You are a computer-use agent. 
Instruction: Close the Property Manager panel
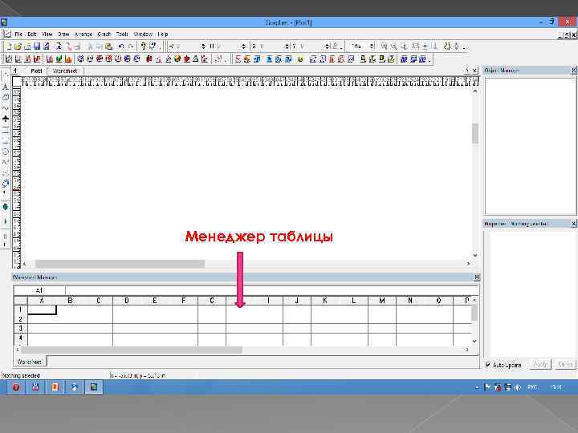point(574,224)
